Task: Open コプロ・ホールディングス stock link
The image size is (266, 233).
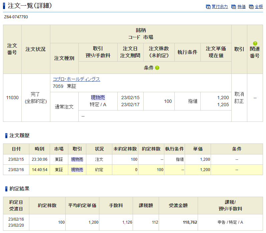Action: click(77, 79)
